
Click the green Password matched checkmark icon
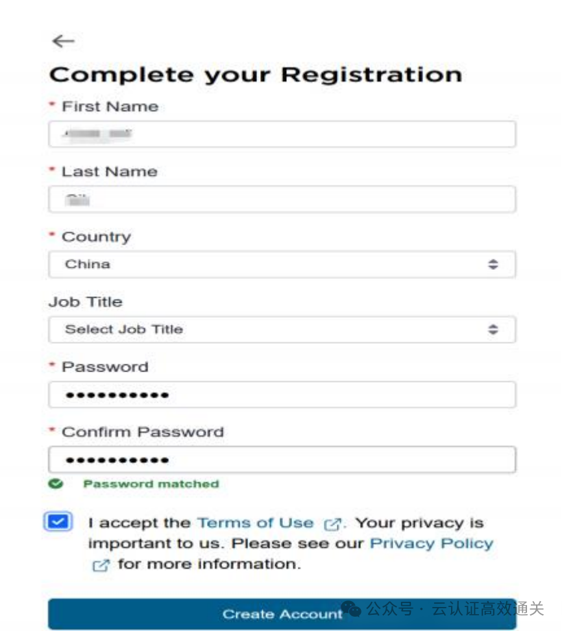coord(55,483)
